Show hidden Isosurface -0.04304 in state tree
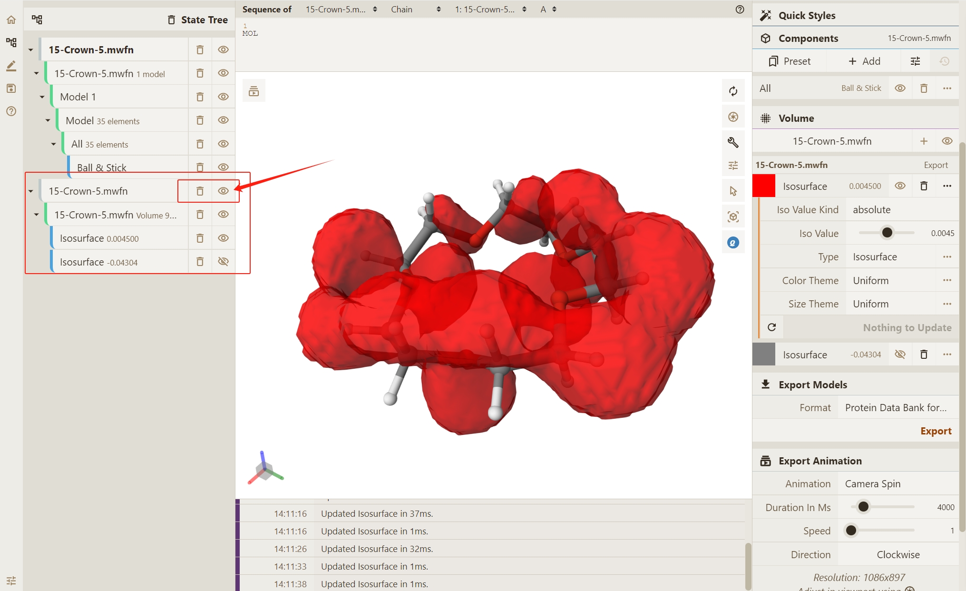The width and height of the screenshot is (966, 591). pyautogui.click(x=223, y=261)
